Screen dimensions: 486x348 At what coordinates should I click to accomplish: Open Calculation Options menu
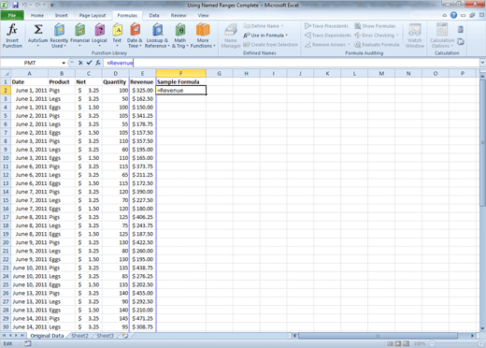coord(442,36)
